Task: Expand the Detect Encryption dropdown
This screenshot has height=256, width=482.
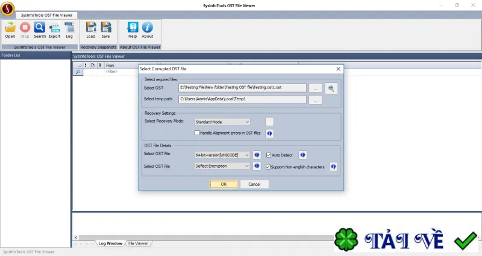Action: 222,166
